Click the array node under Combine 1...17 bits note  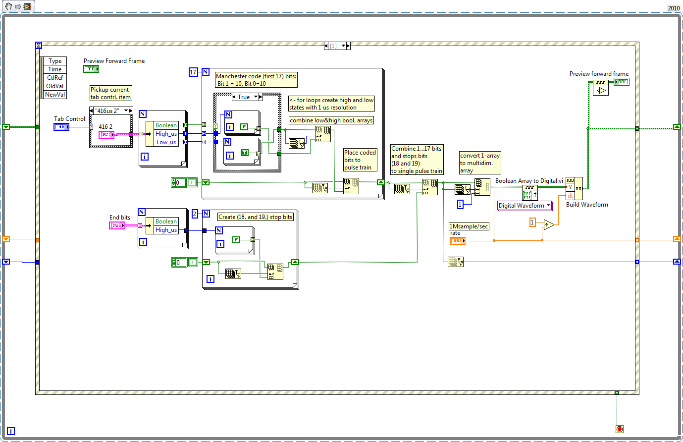point(430,187)
